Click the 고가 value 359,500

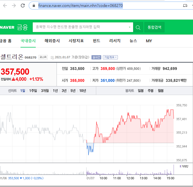tap(108, 69)
